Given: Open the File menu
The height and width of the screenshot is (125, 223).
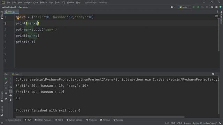Looking at the screenshot, I should (9, 2).
